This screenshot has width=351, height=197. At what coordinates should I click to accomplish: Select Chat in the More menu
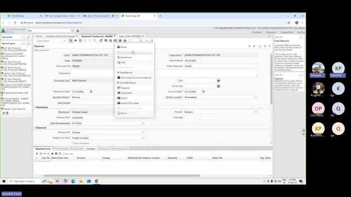134,62
